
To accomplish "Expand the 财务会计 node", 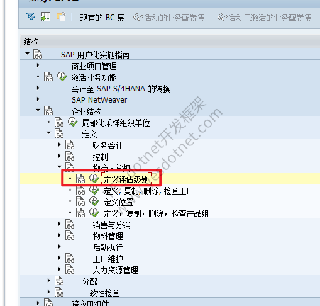I will [60, 145].
